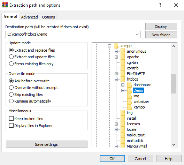This screenshot has height=165, width=184.
Task: Close the extraction dialog window
Action: 176,5
